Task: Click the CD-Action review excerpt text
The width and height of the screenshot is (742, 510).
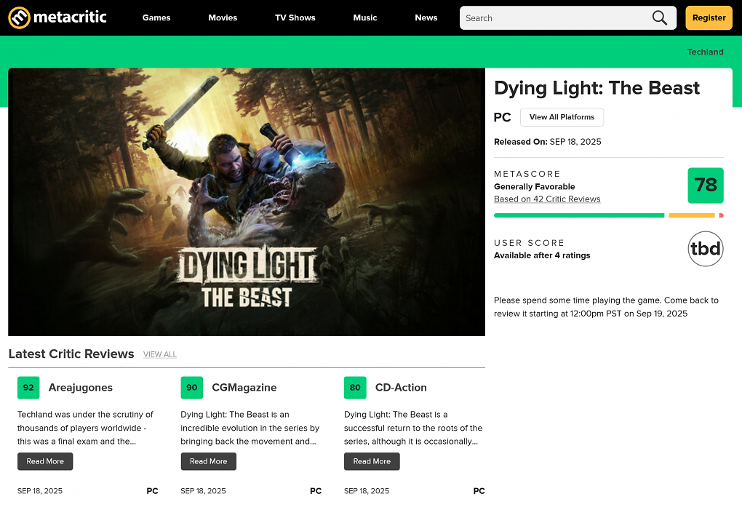Action: (413, 428)
